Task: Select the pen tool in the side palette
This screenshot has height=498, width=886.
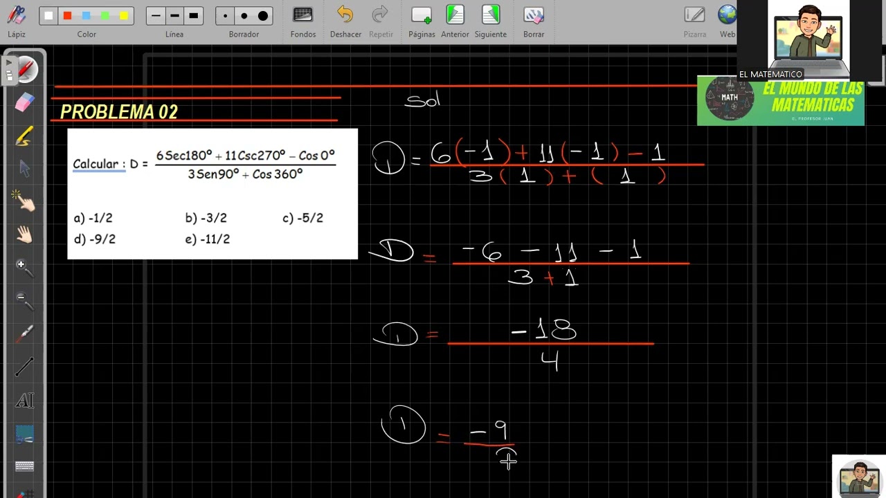Action: (26, 69)
